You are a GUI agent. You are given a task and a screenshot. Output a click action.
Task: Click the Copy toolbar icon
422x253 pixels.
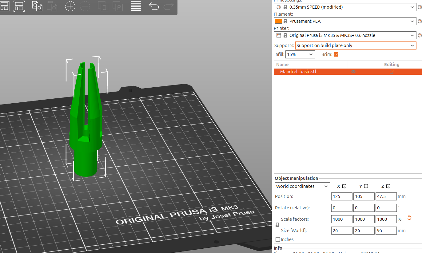[37, 6]
